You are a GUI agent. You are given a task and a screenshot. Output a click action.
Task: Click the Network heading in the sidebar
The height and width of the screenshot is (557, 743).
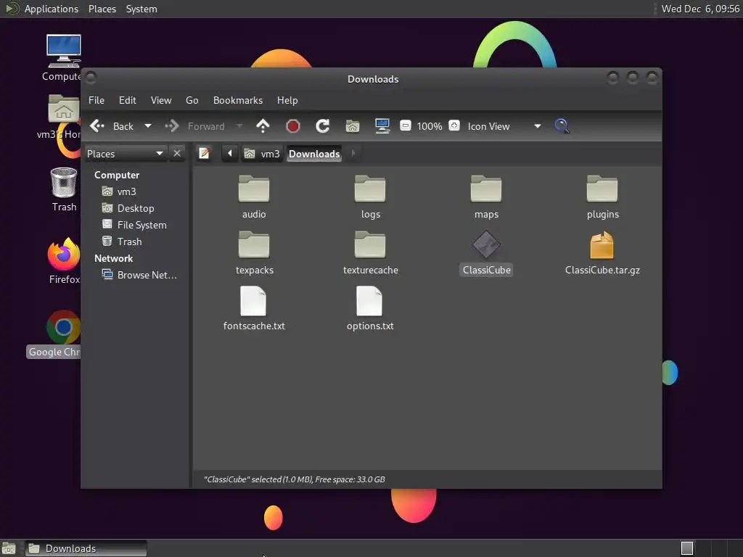click(x=113, y=258)
